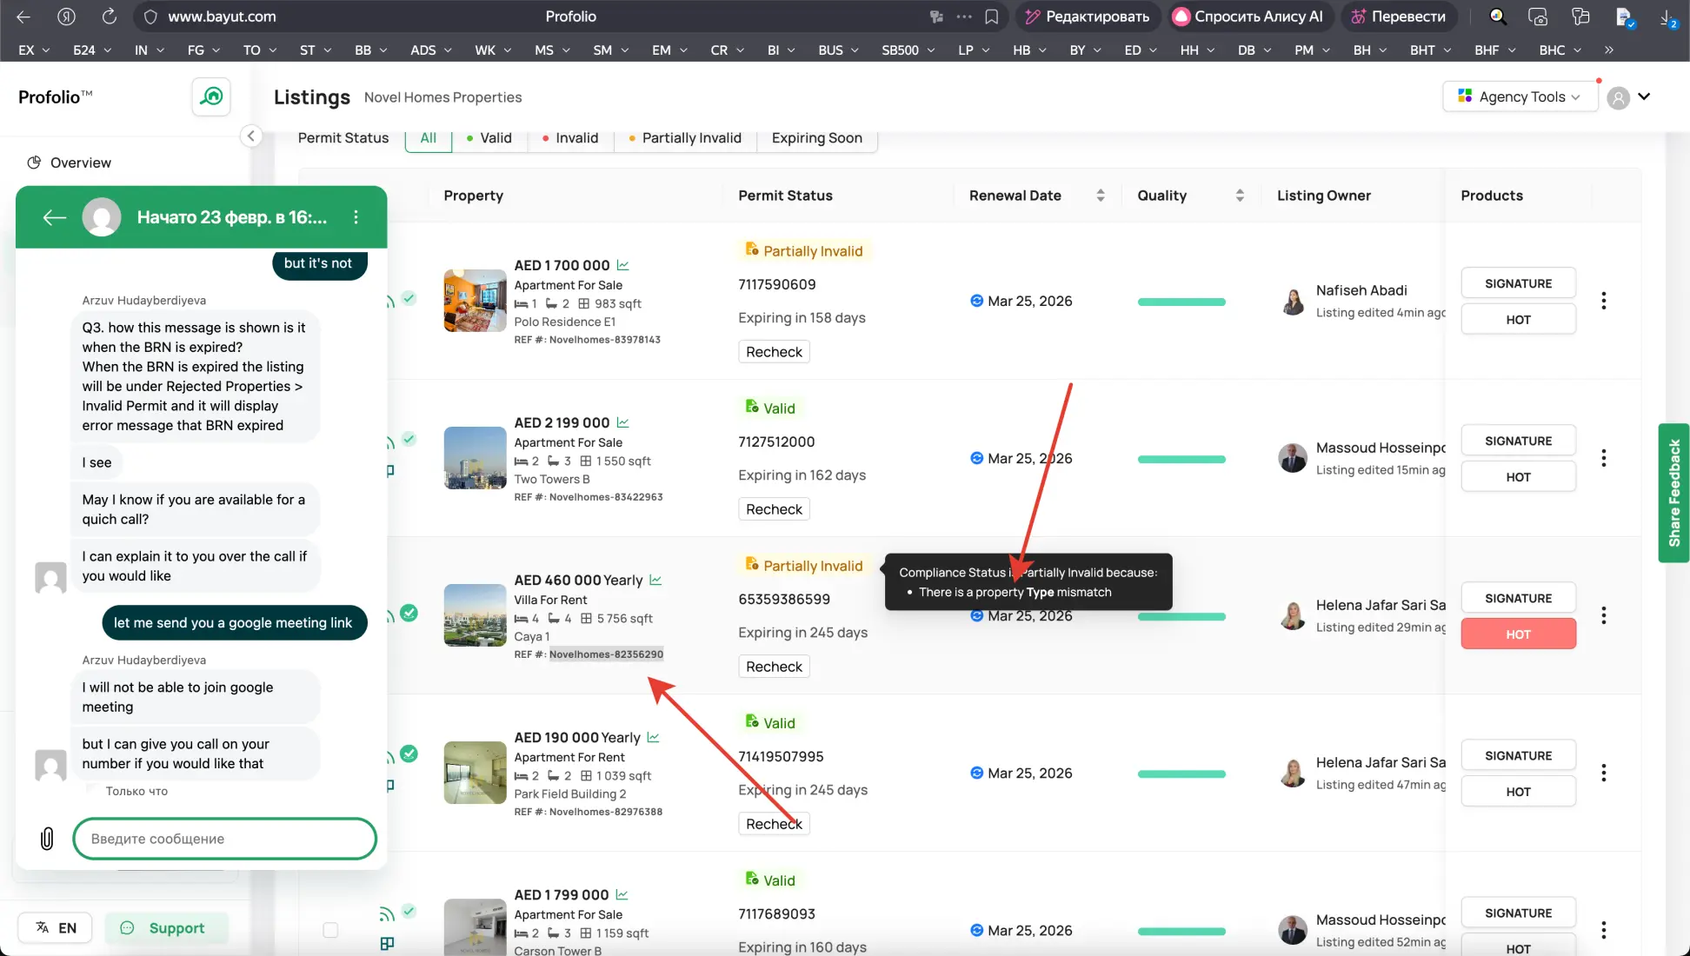Select the All permit status tab

point(429,138)
